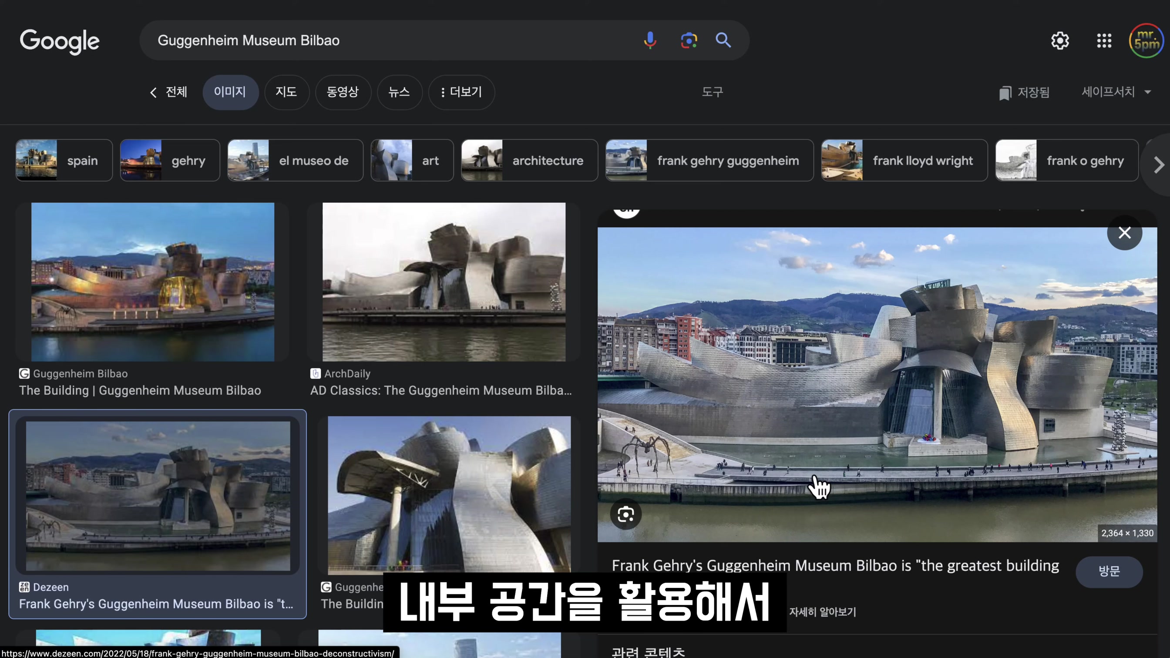The height and width of the screenshot is (658, 1170).
Task: Open 'AD Classics: The Guggenheim Museum' link
Action: (x=441, y=390)
